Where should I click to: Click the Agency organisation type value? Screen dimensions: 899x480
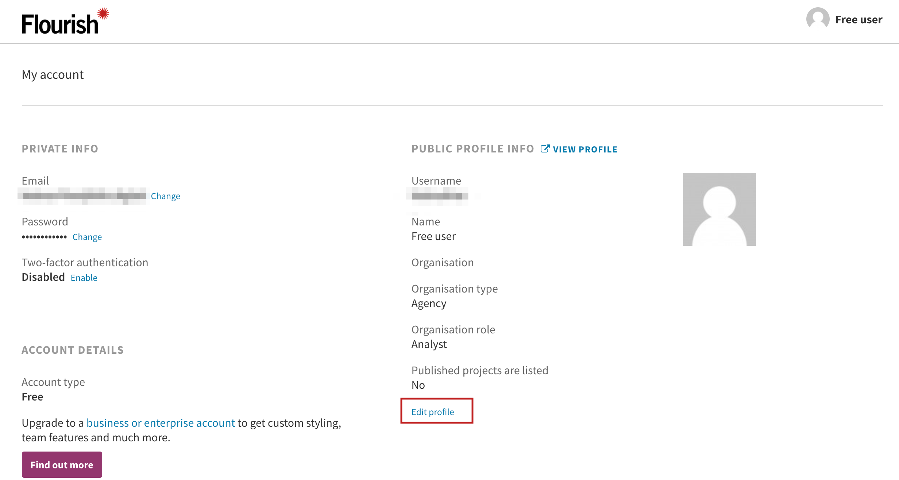(x=429, y=303)
